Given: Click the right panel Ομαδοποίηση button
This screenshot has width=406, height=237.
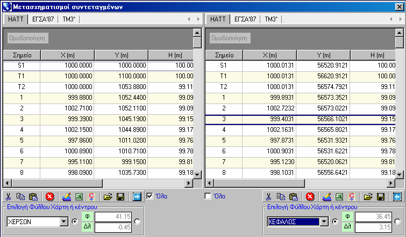Looking at the screenshot, I should 230,38.
